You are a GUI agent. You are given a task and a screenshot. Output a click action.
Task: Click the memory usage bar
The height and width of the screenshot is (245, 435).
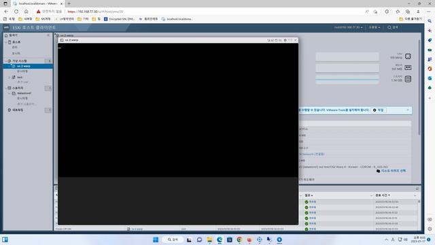(x=347, y=68)
